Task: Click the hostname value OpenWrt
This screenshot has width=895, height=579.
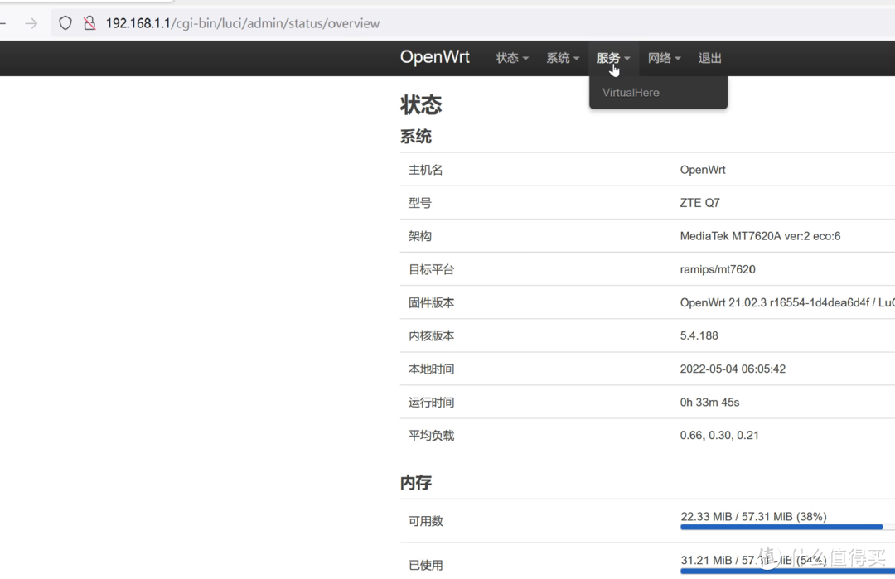Action: click(x=703, y=169)
